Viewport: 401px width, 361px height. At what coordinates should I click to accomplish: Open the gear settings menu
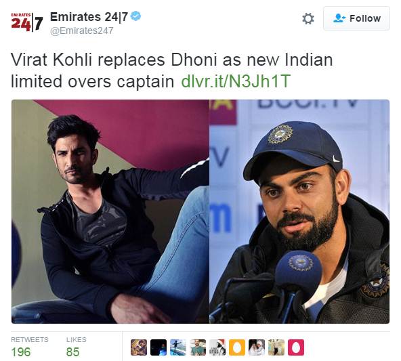308,19
